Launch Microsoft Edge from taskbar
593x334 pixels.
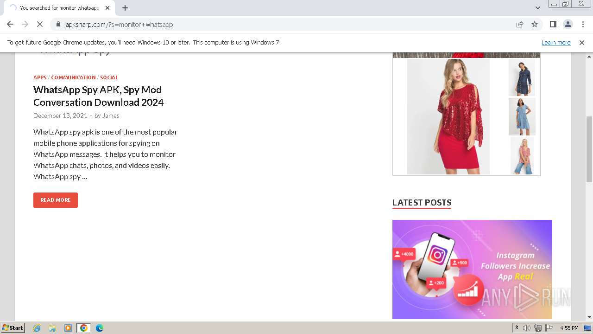click(99, 328)
